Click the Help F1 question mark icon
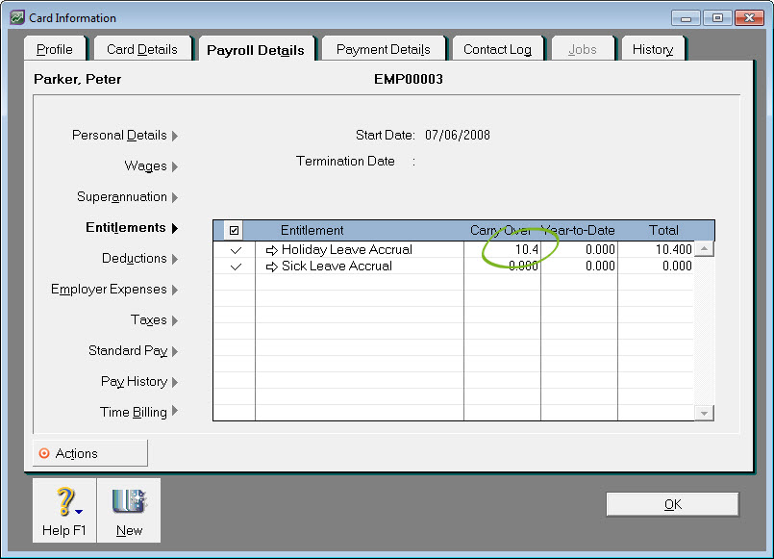The image size is (774, 559). (63, 502)
